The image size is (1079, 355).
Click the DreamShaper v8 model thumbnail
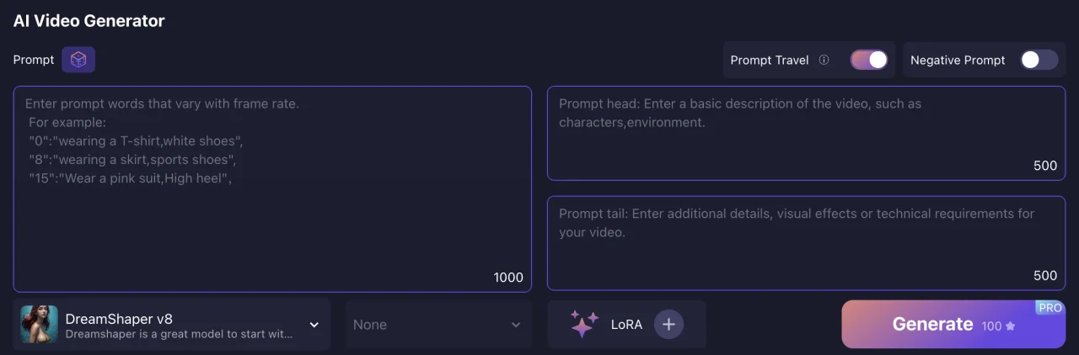[x=40, y=324]
